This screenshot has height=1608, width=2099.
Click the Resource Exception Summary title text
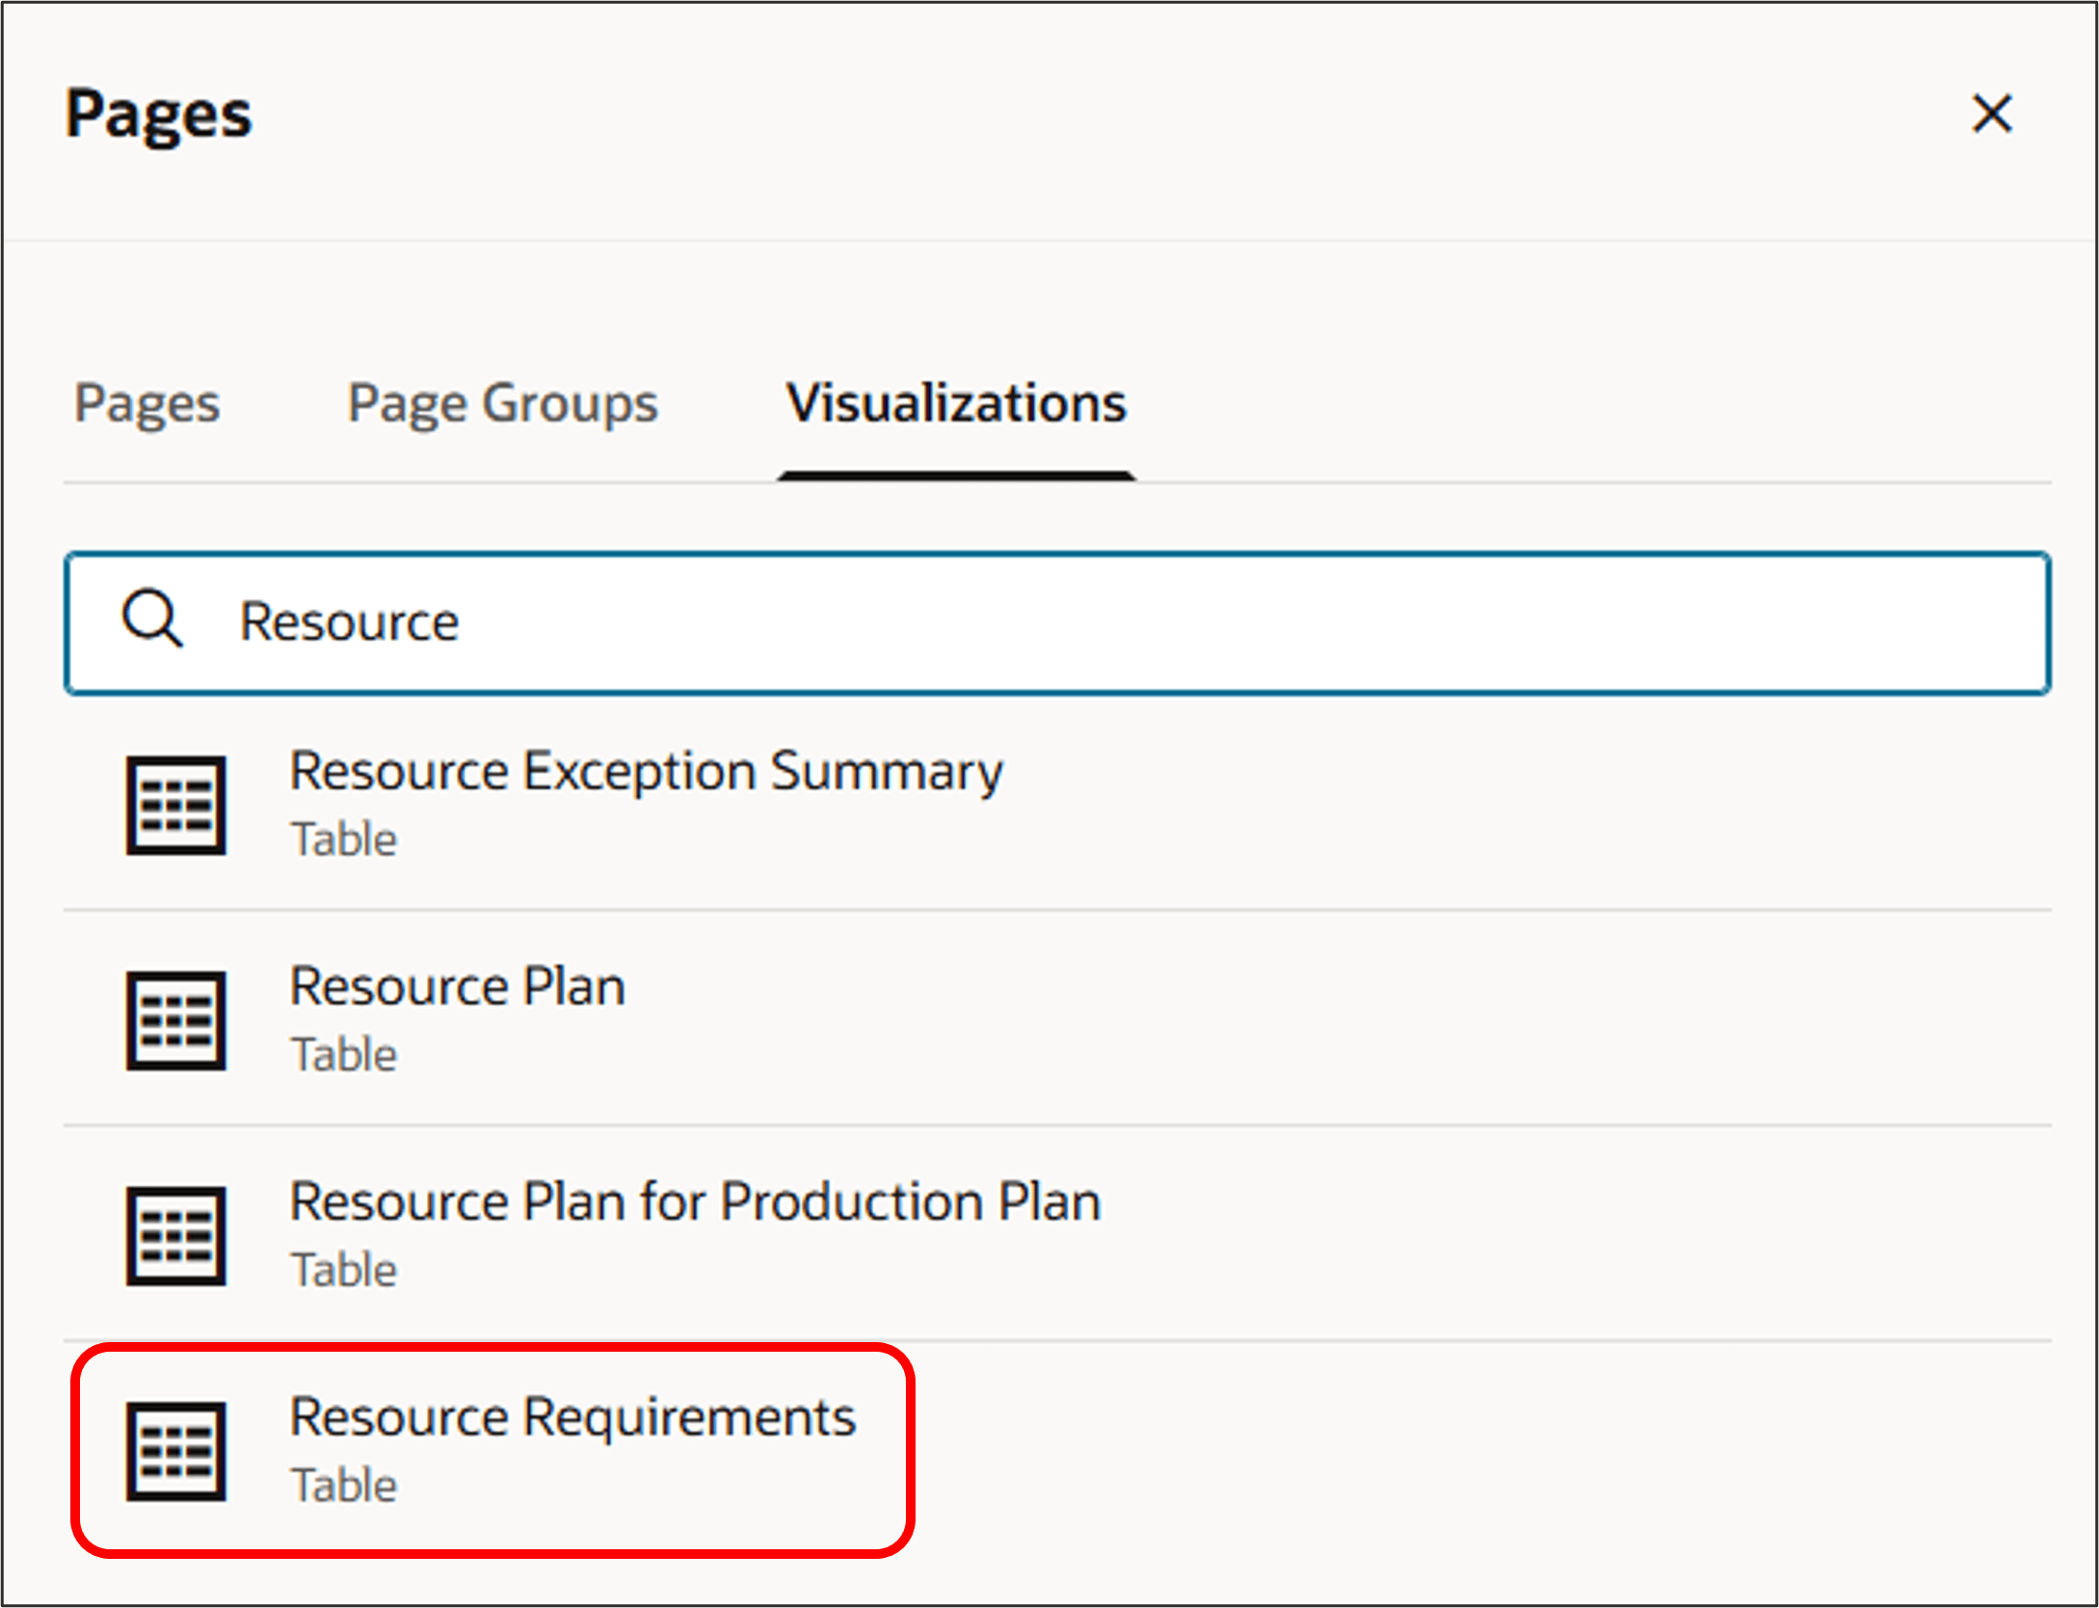pos(645,770)
